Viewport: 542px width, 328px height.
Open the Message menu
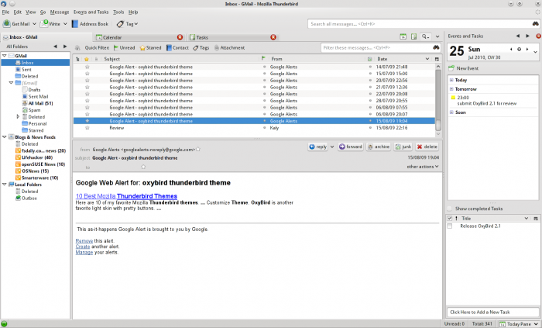coord(60,12)
